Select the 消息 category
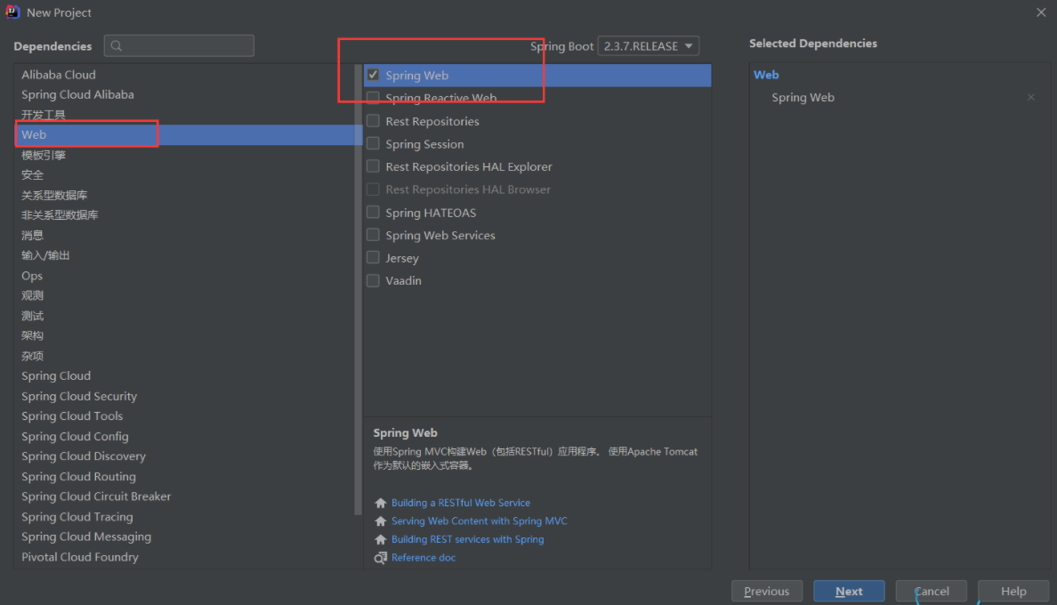 tap(184, 235)
